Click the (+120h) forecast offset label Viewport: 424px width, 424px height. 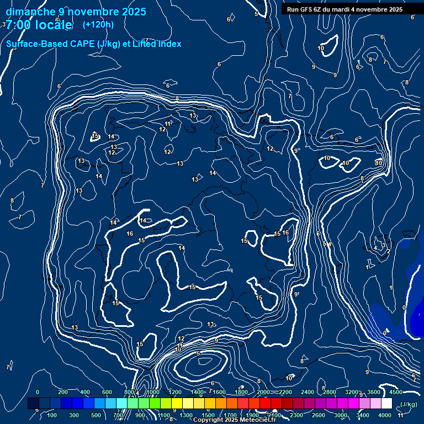tap(98, 24)
